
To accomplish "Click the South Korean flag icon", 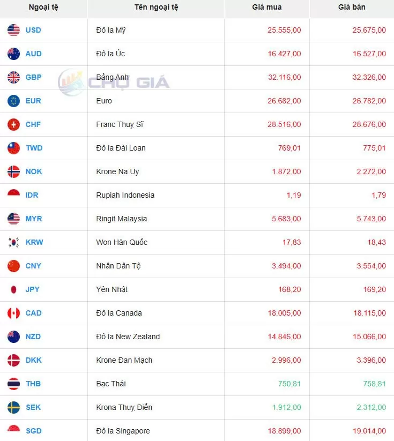I will click(13, 242).
